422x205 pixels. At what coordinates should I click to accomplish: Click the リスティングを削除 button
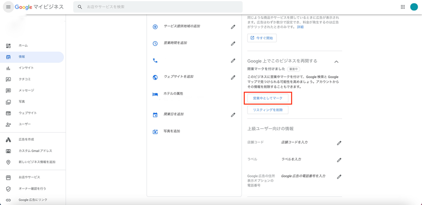[x=268, y=110]
